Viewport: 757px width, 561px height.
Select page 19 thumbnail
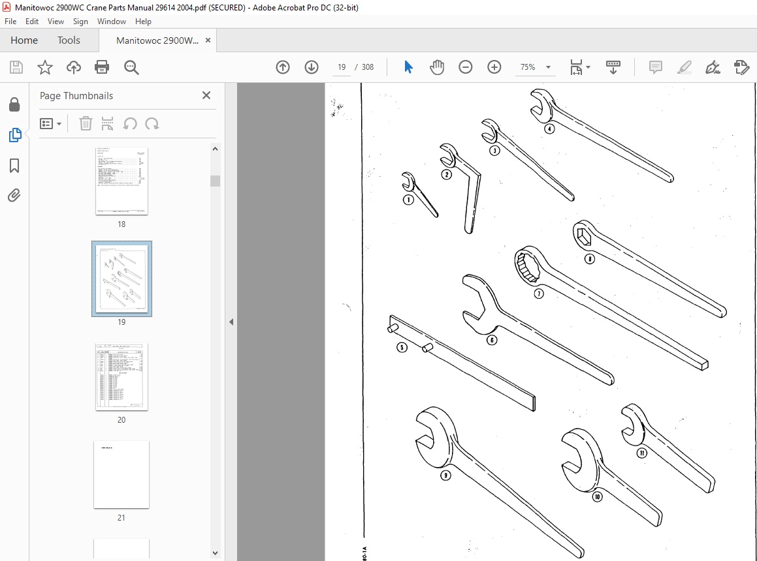121,279
